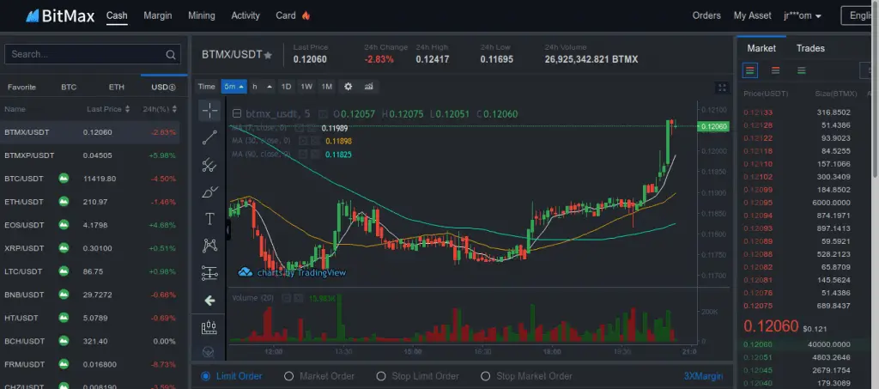Open the Mining menu item
This screenshot has height=389, width=879.
201,15
